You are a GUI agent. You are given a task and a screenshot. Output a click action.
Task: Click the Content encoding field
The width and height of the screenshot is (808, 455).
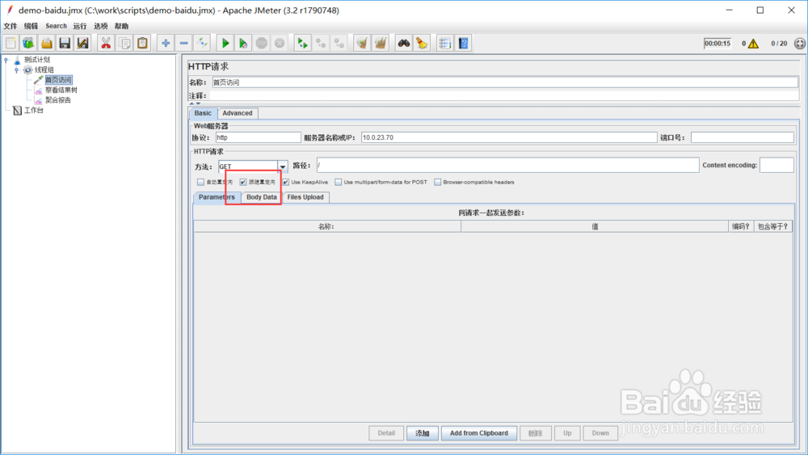coord(776,166)
